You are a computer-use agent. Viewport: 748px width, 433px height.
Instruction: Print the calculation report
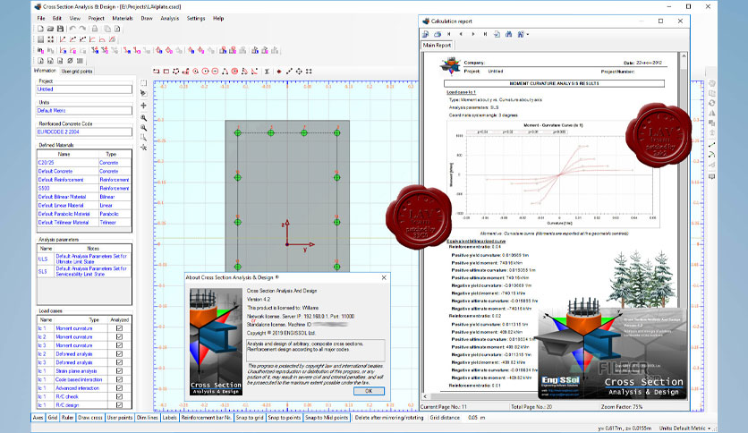(x=438, y=34)
